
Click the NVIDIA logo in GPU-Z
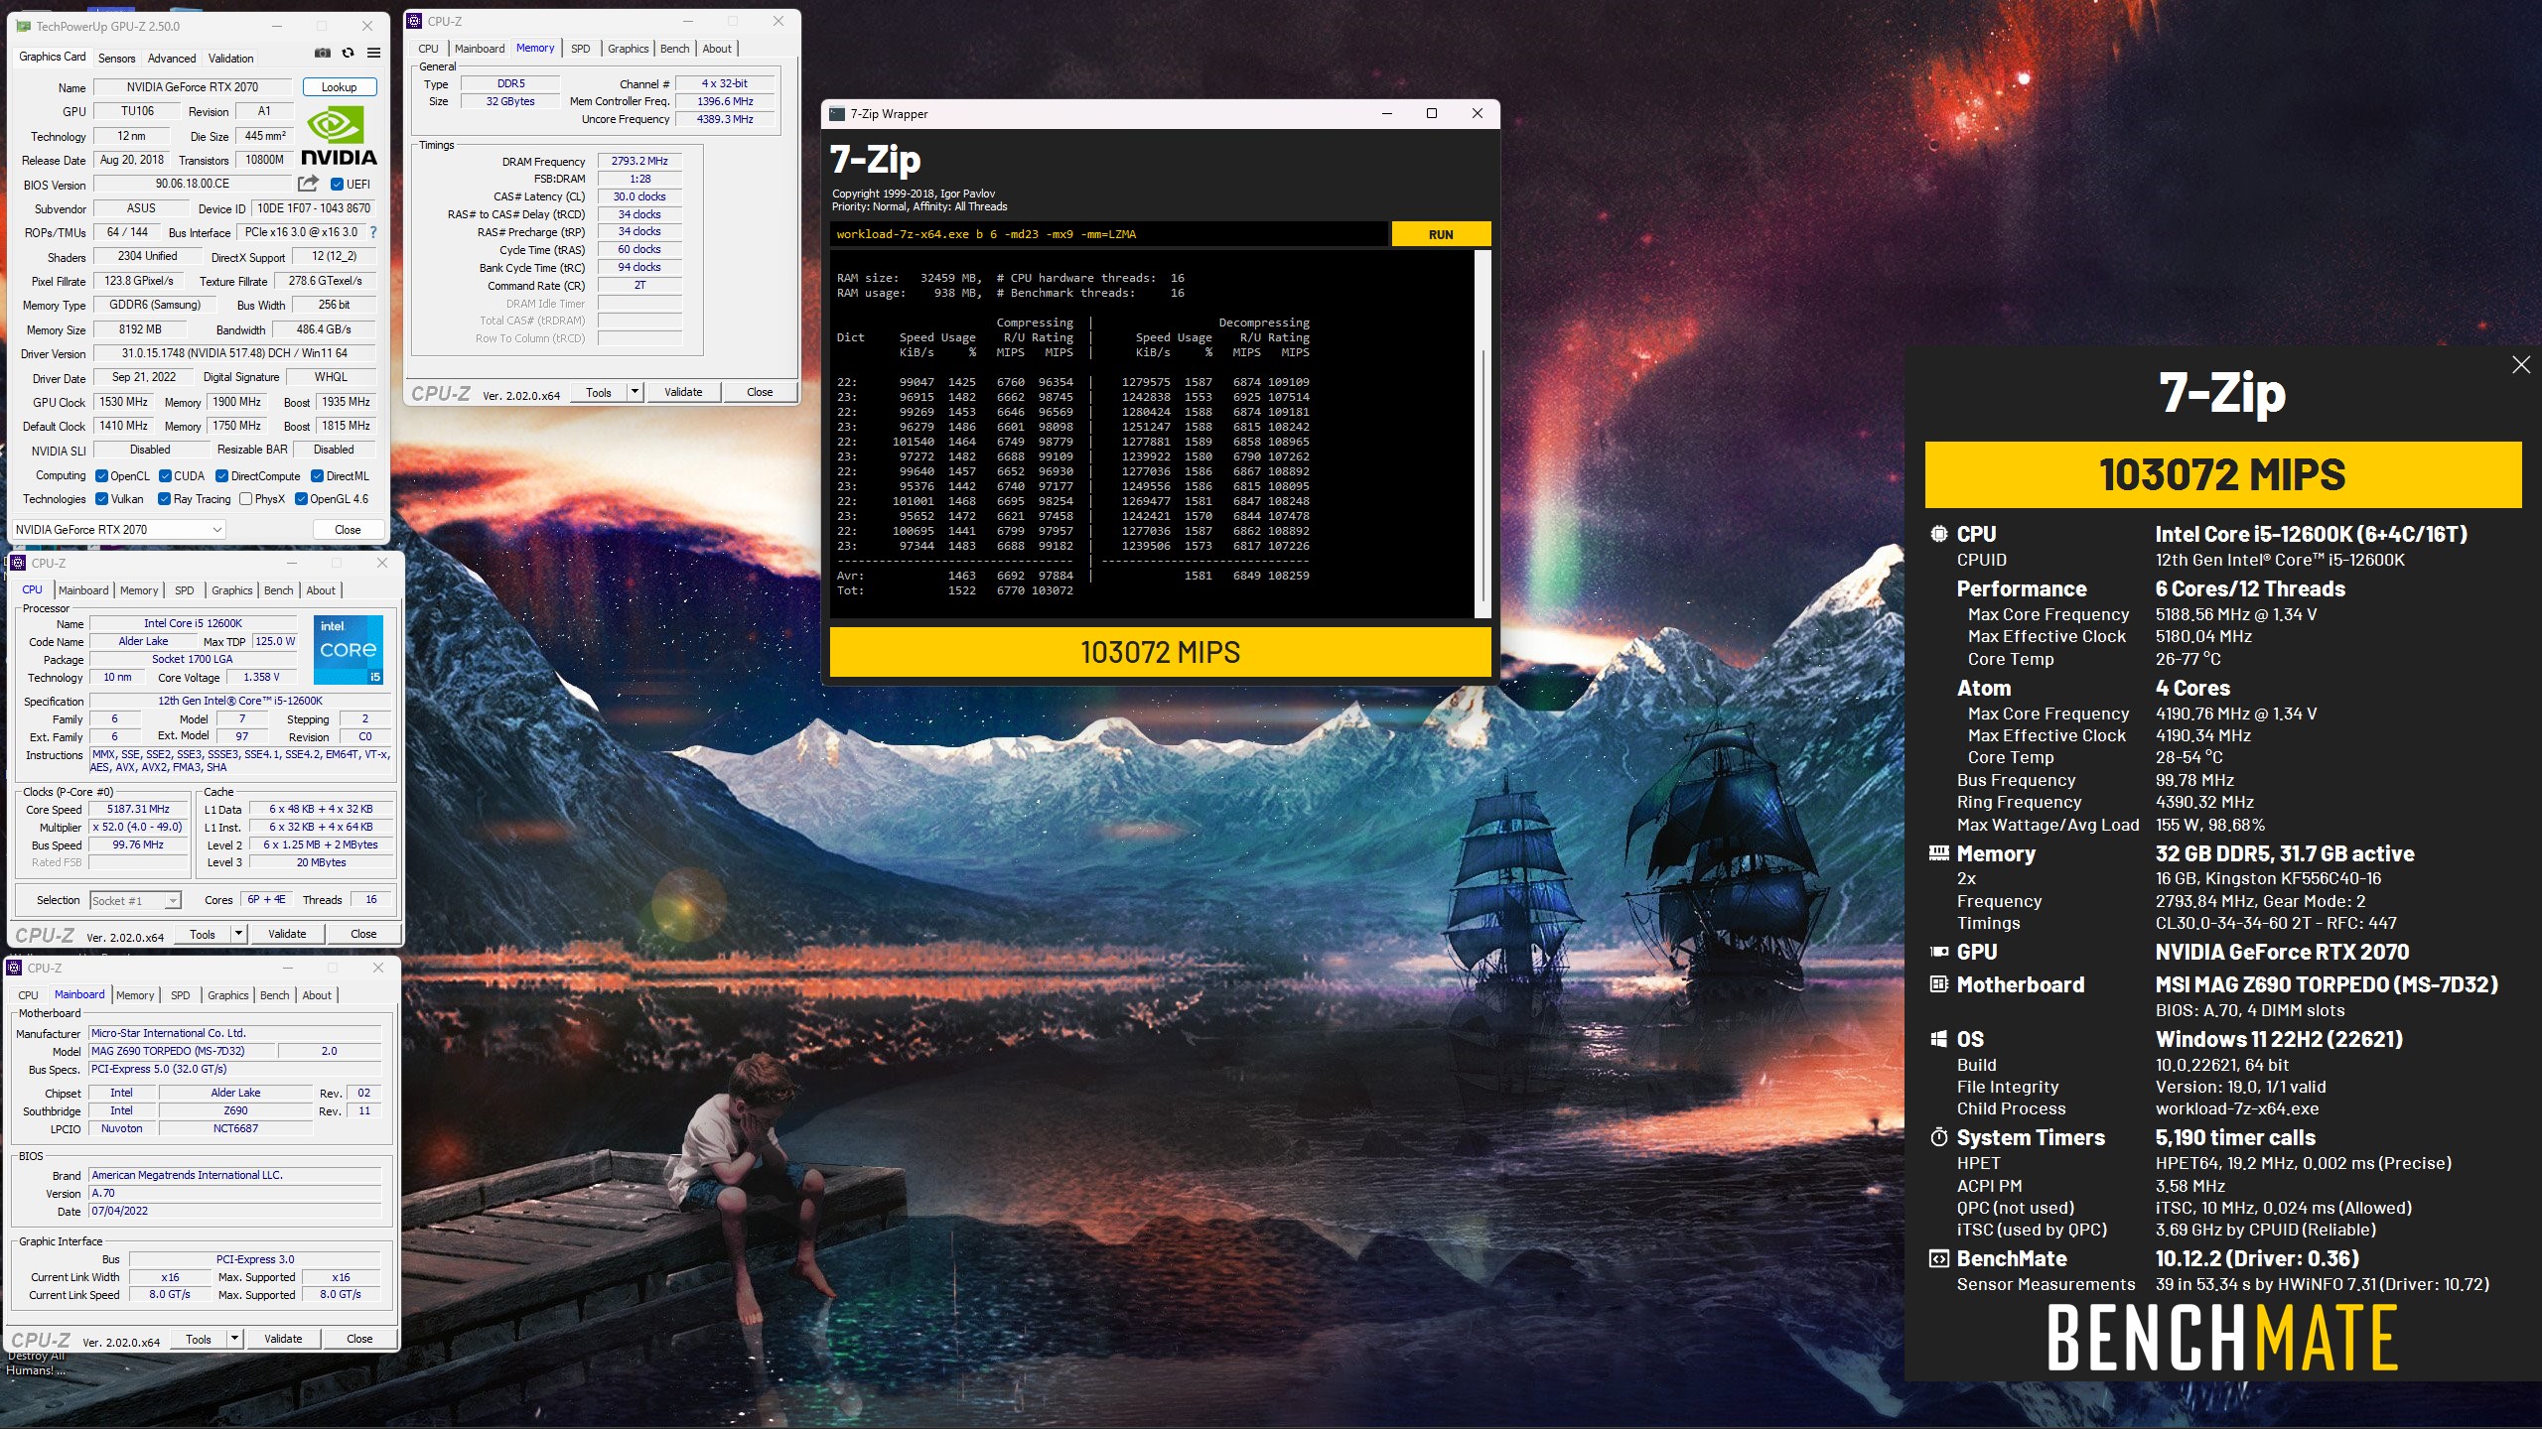[339, 137]
